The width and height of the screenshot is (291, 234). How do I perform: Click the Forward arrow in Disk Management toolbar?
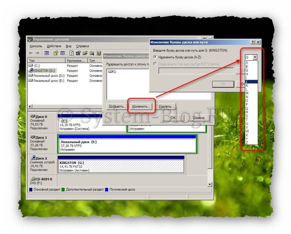(38, 53)
